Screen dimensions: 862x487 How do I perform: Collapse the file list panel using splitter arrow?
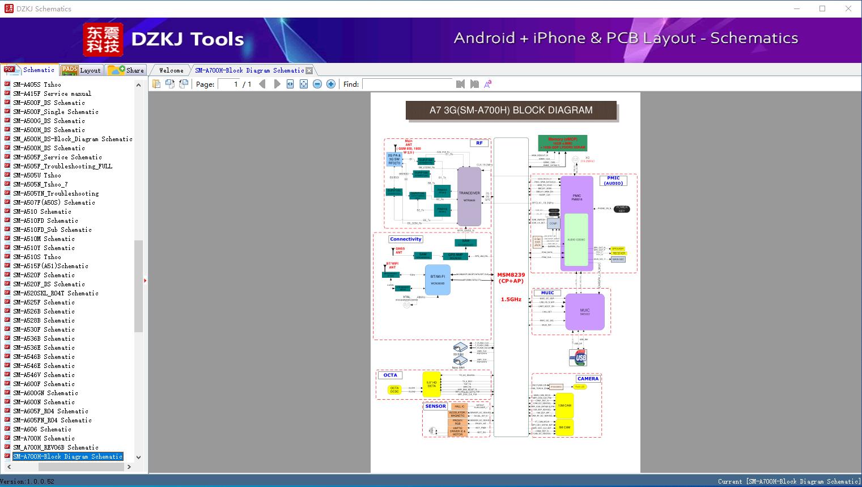click(x=146, y=280)
